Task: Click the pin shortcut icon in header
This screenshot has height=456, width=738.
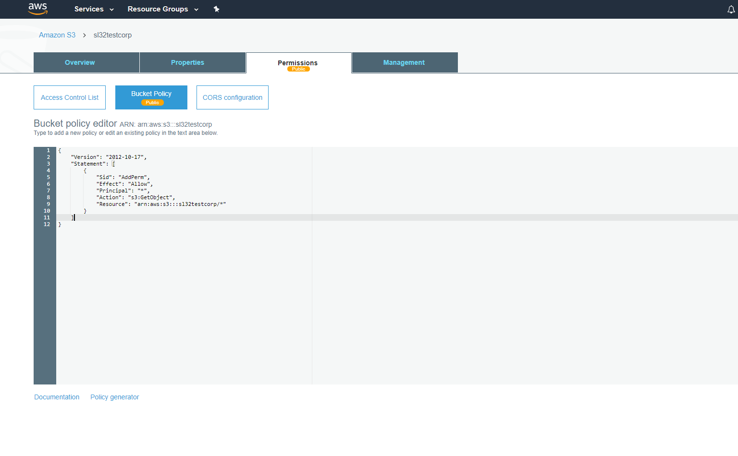Action: [217, 9]
